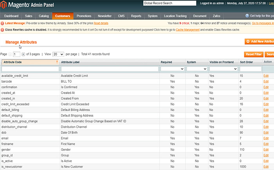The height and width of the screenshot is (170, 274).
Task: Go to the previous page arrow
Action: (10, 54)
